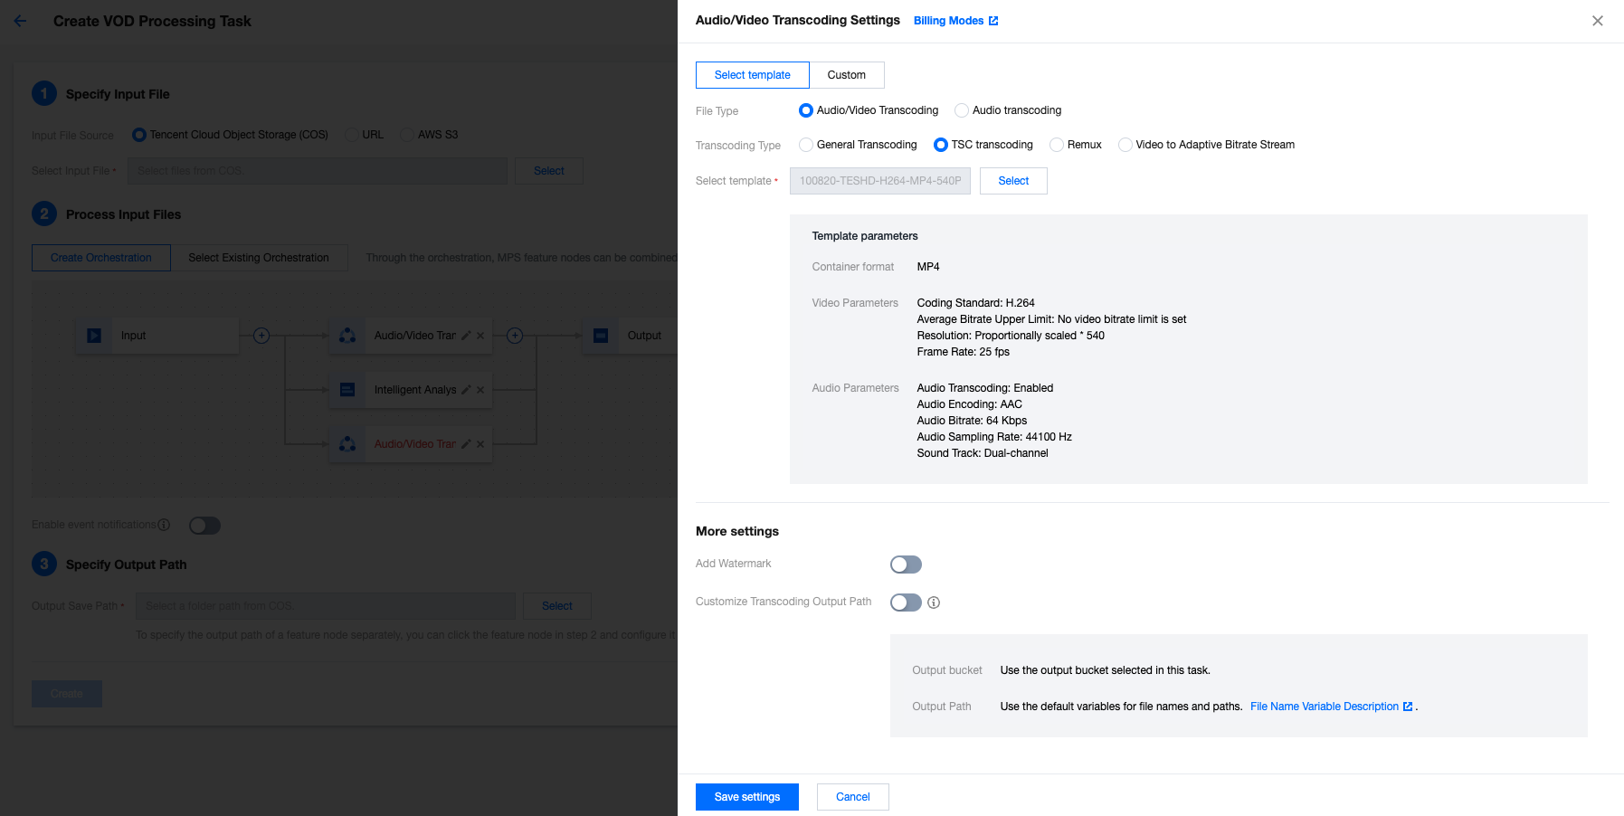Delete the red-labeled Audio/Video Tran node
This screenshot has height=816, width=1624.
[480, 444]
